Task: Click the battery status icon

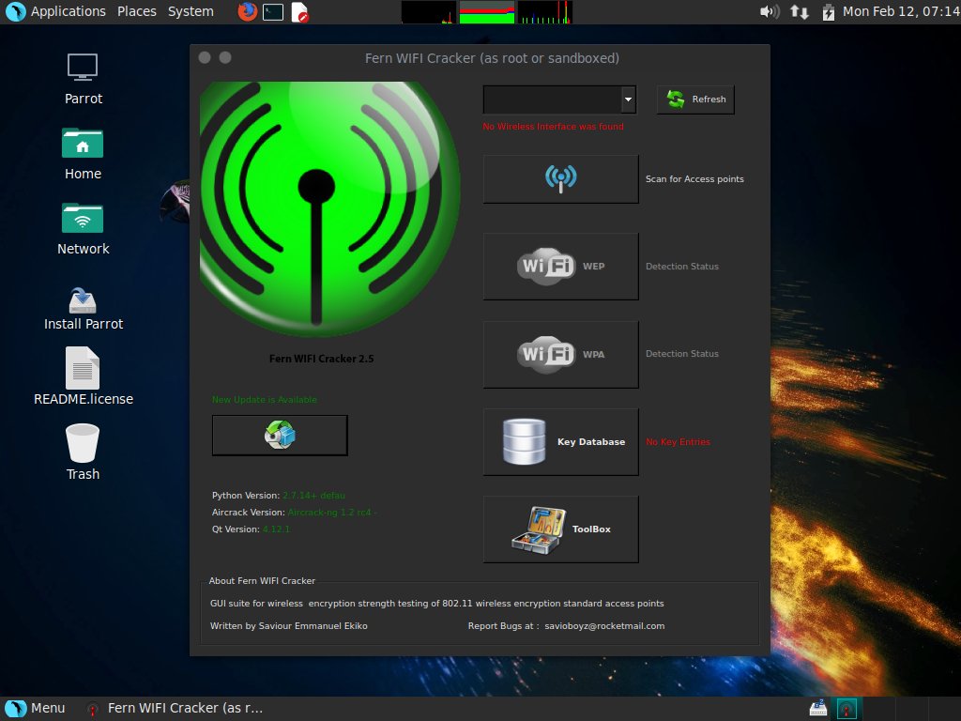Action: (828, 11)
